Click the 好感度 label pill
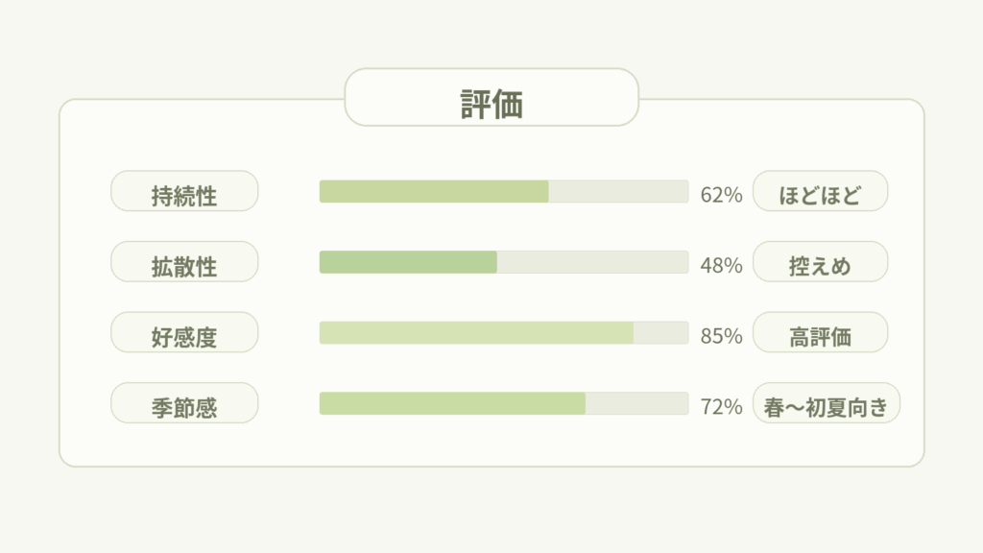Image resolution: width=983 pixels, height=553 pixels. (x=184, y=332)
